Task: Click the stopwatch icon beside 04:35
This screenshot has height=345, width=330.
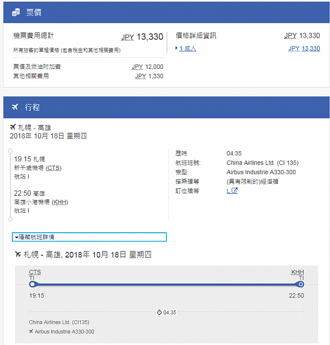Action: coord(159,312)
